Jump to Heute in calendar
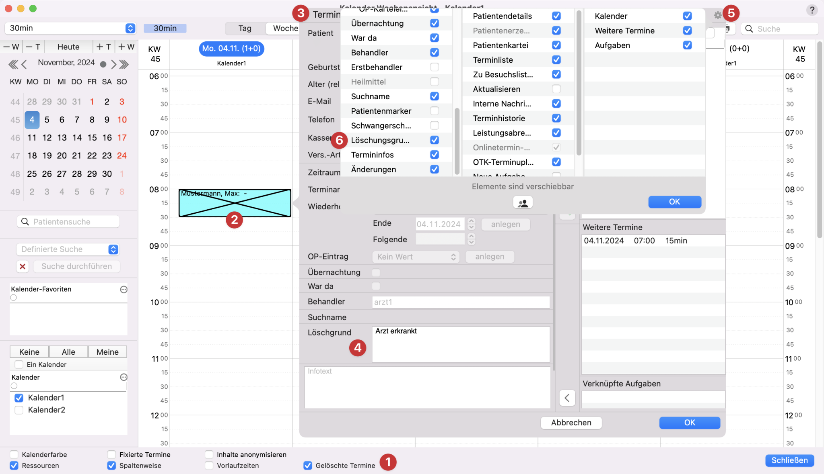Image resolution: width=824 pixels, height=474 pixels. [x=68, y=47]
